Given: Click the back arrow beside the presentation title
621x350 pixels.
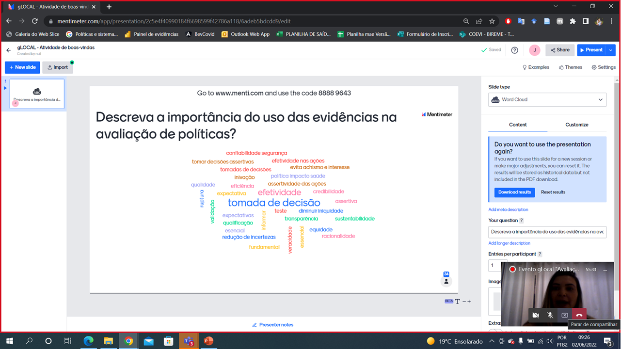Looking at the screenshot, I should pyautogui.click(x=8, y=50).
